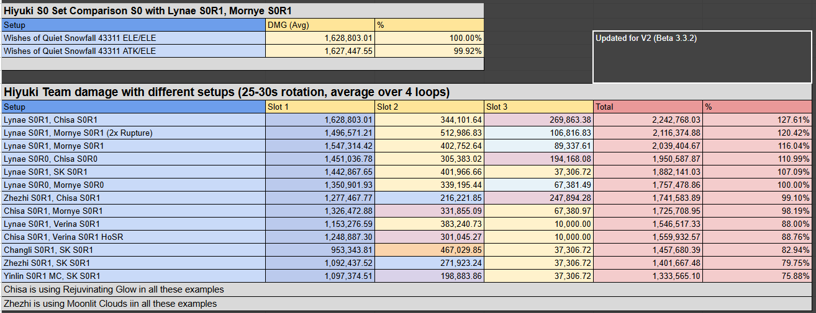Select the 'DMG (Avg)' header cell
The height and width of the screenshot is (313, 816).
320,25
